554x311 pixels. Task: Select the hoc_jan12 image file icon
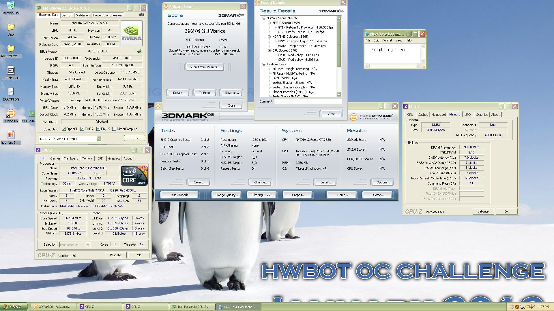[x=11, y=135]
